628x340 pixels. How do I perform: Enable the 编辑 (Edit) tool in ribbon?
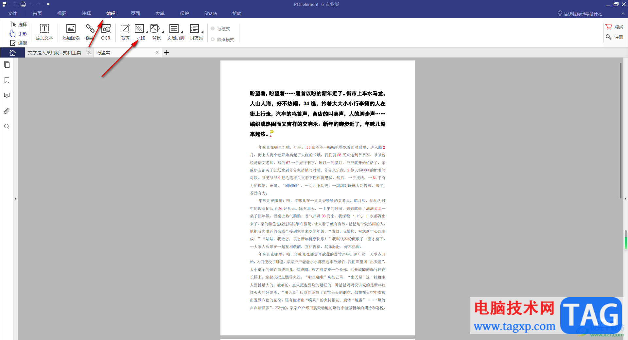pyautogui.click(x=19, y=43)
